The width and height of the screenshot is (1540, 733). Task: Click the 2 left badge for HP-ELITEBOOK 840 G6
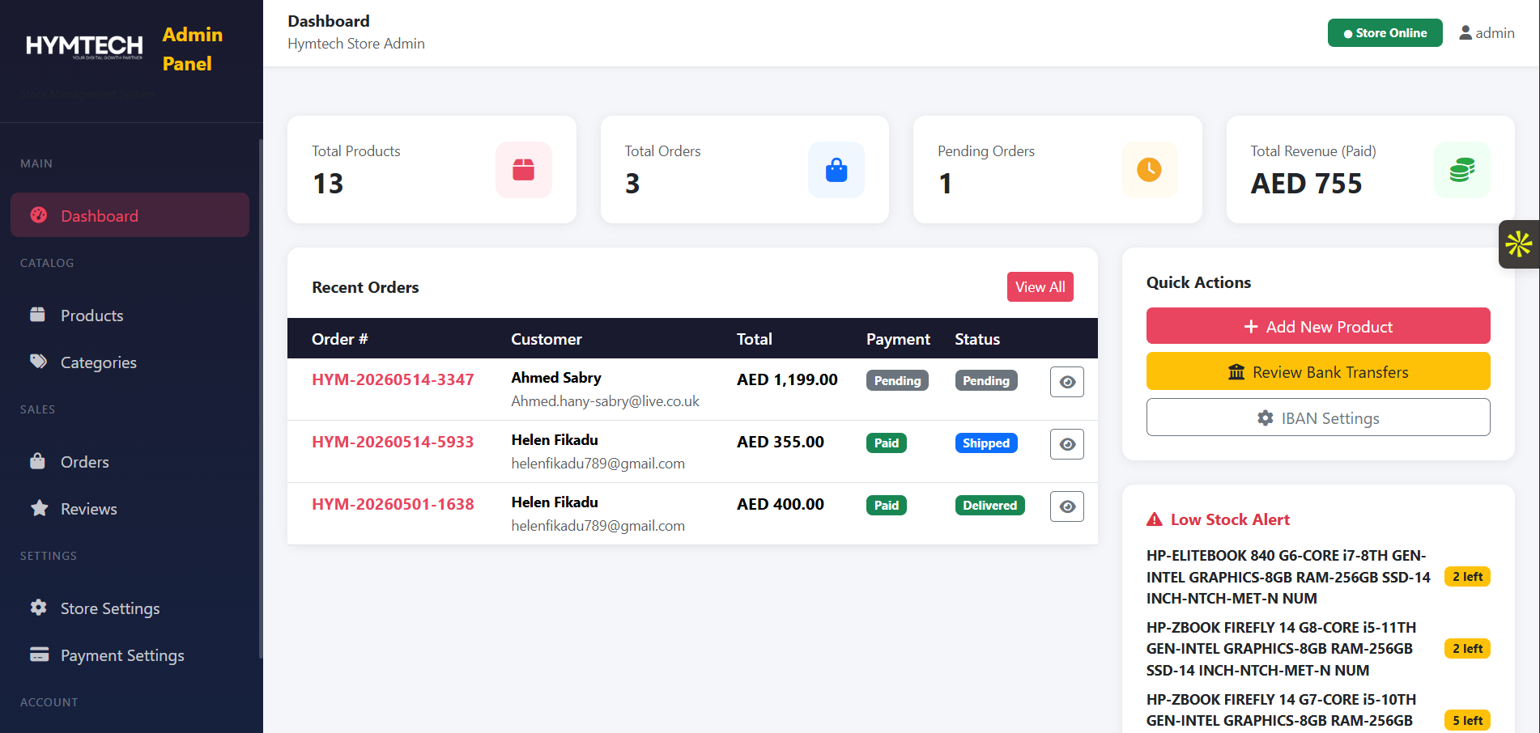point(1467,577)
